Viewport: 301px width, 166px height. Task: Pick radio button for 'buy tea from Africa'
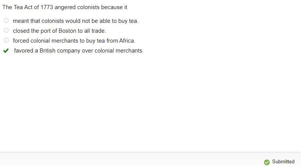[x=6, y=40]
